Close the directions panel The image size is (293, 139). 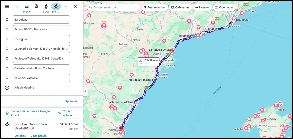(x=76, y=6)
